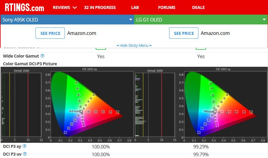268x158 pixels.
Task: Select LG's Wide Color Gamut Yes value
Action: click(x=201, y=56)
